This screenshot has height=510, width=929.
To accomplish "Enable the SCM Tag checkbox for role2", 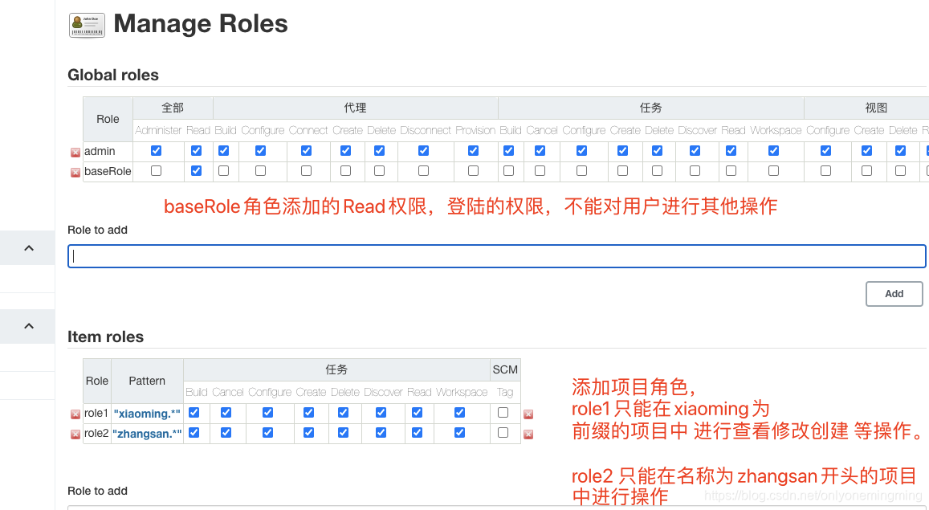I will click(x=505, y=433).
